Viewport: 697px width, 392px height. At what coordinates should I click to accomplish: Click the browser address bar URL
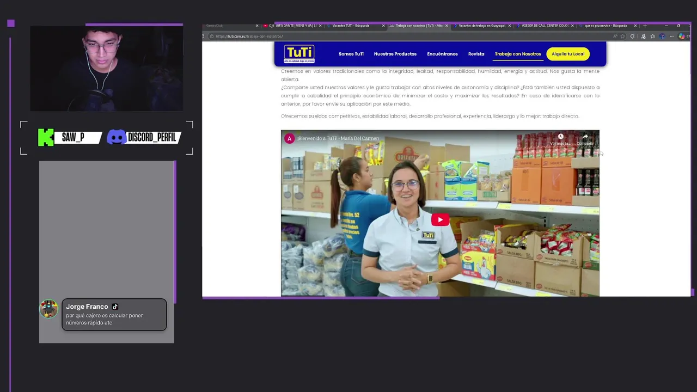(249, 36)
